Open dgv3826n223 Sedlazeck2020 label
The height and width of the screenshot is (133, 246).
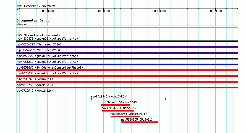tap(39, 44)
